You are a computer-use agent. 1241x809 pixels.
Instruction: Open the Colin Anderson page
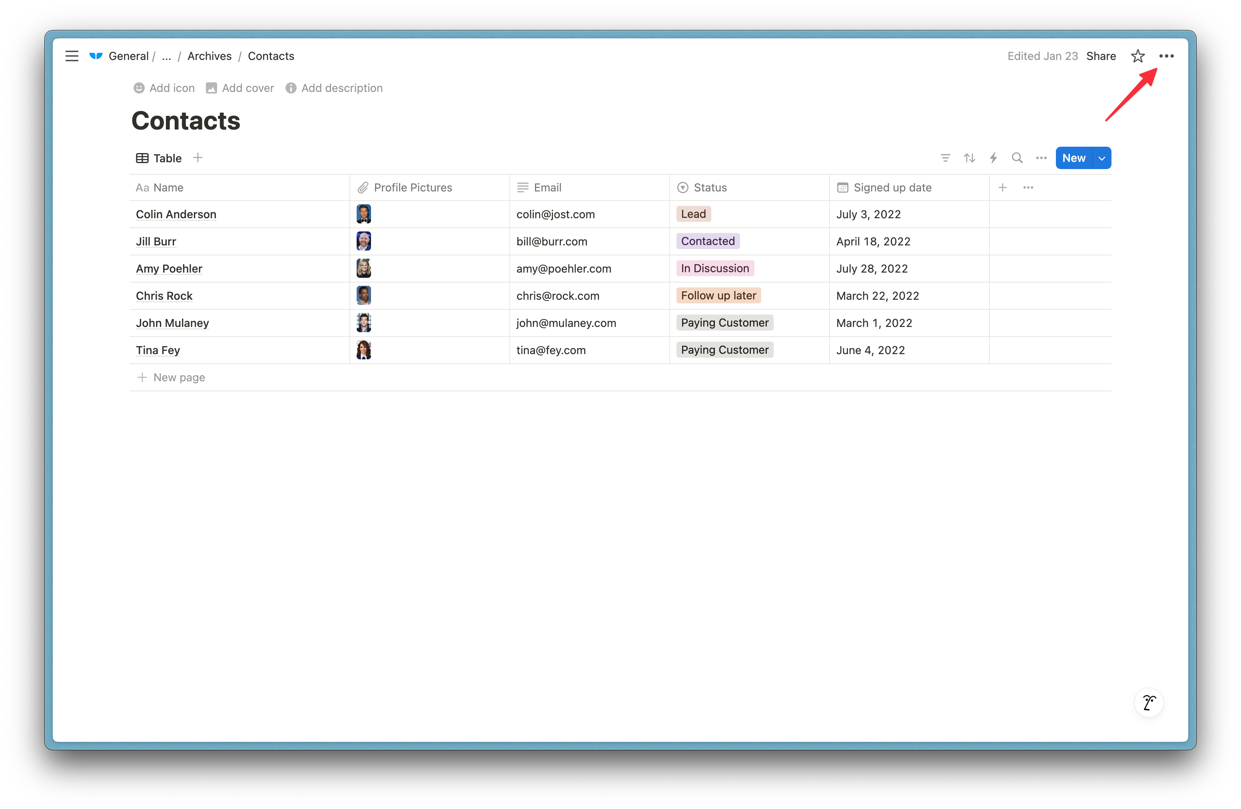(176, 214)
